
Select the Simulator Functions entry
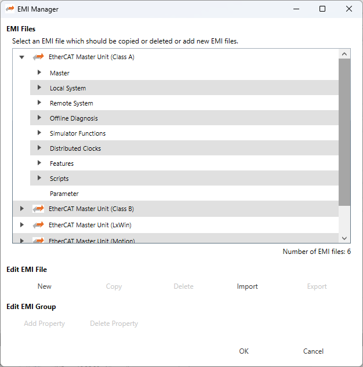78,133
